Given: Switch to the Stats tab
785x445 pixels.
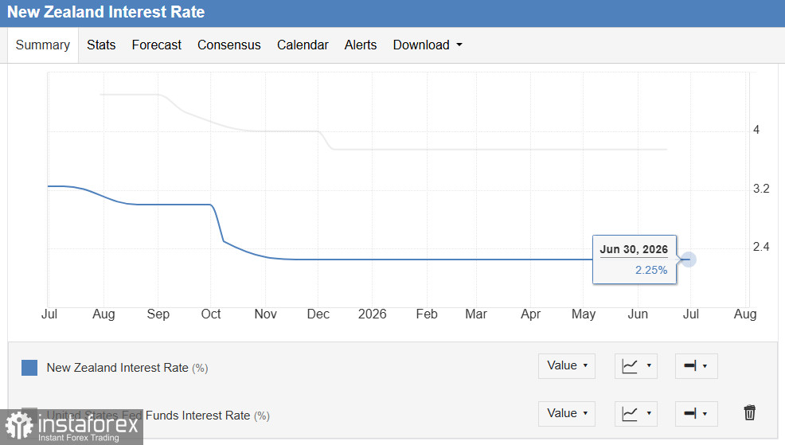Looking at the screenshot, I should click(x=101, y=45).
